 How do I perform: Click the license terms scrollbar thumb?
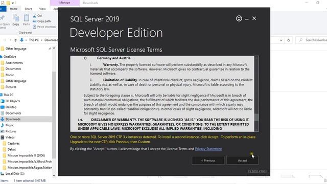[256, 117]
